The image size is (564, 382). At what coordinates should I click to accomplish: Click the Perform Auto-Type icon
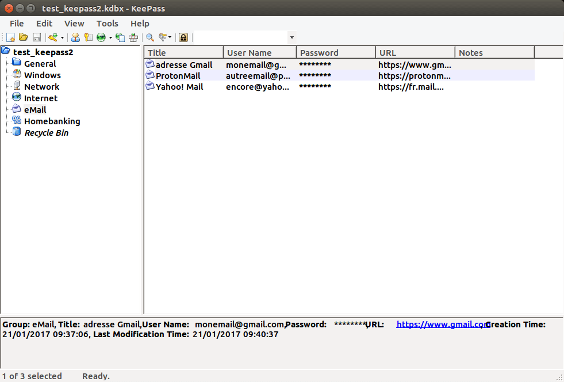pyautogui.click(x=133, y=37)
